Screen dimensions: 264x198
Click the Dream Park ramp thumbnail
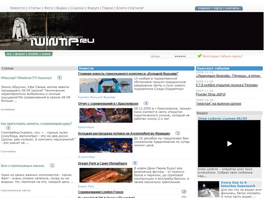(106, 175)
